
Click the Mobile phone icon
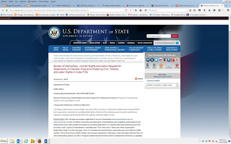(x=147, y=65)
